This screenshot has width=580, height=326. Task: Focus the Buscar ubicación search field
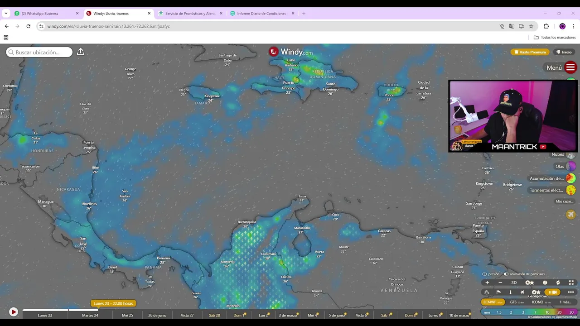point(39,52)
